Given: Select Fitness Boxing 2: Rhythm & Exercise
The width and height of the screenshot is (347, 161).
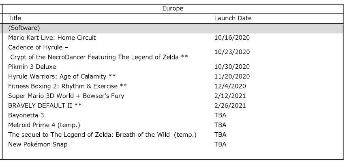Looking at the screenshot, I should point(68,86).
